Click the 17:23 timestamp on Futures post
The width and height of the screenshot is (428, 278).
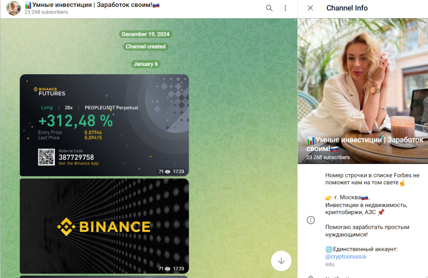pyautogui.click(x=178, y=172)
